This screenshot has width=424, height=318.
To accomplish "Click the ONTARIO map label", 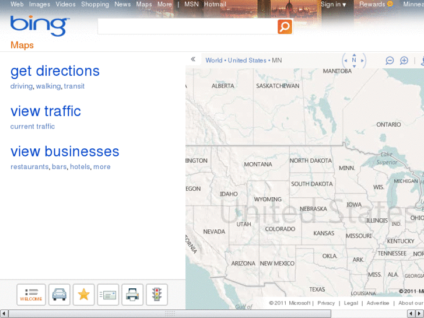I will tap(388, 124).
